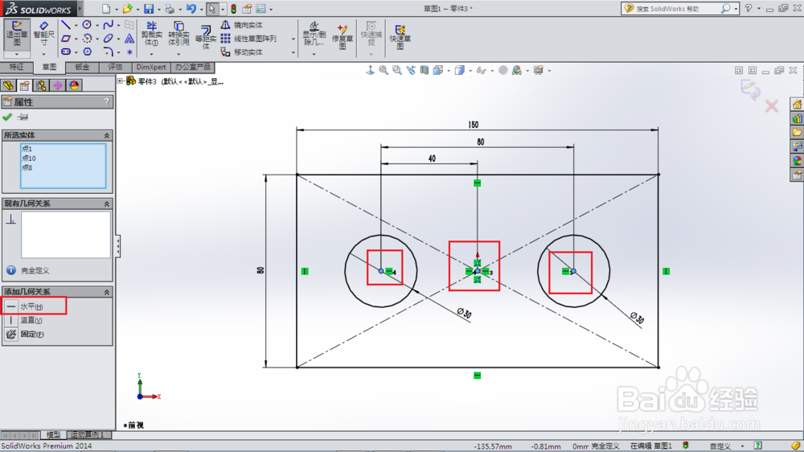Select the Circle sketch tool

(x=87, y=25)
